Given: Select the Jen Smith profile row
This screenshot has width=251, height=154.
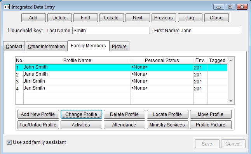Looking at the screenshot, I should [121, 88].
